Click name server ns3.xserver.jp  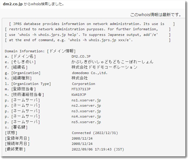click(x=86, y=111)
